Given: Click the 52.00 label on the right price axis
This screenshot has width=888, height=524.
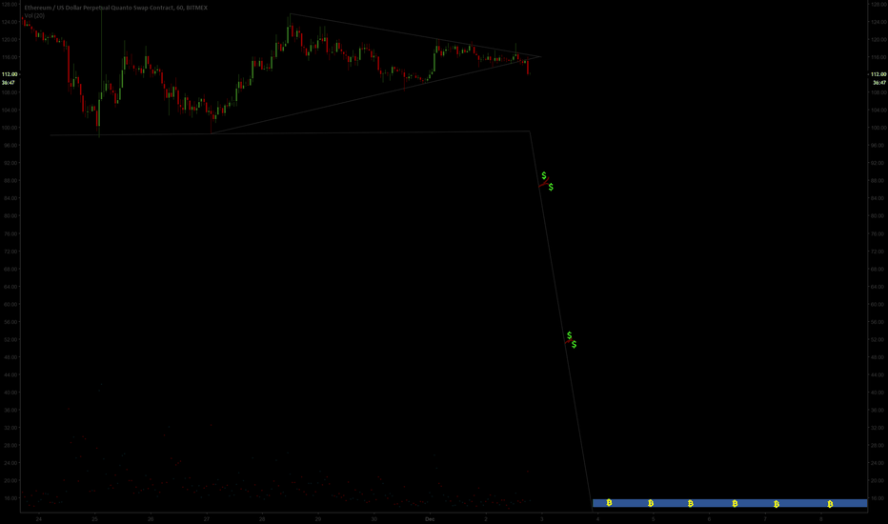Looking at the screenshot, I should 878,339.
